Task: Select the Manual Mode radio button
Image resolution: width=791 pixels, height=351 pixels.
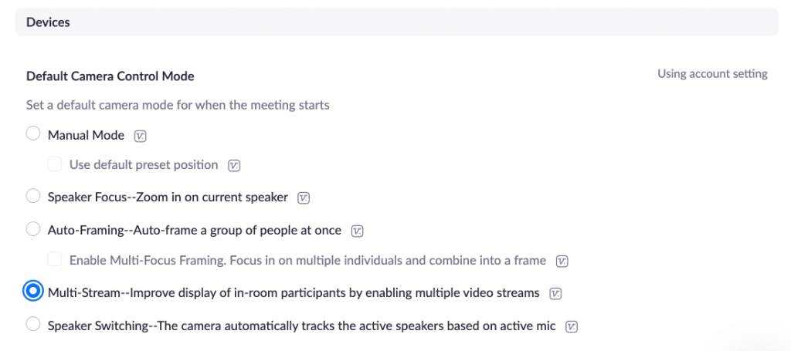Action: pos(32,133)
